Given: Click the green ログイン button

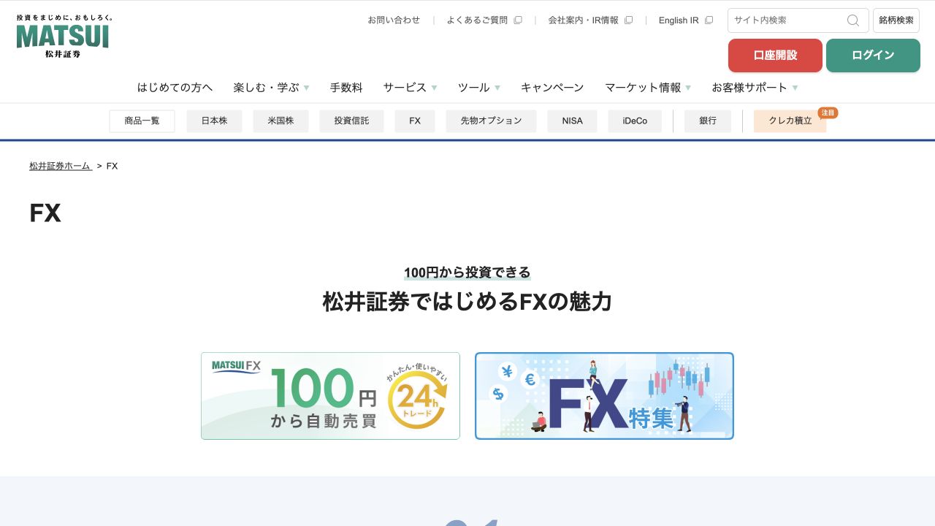Looking at the screenshot, I should (x=873, y=56).
